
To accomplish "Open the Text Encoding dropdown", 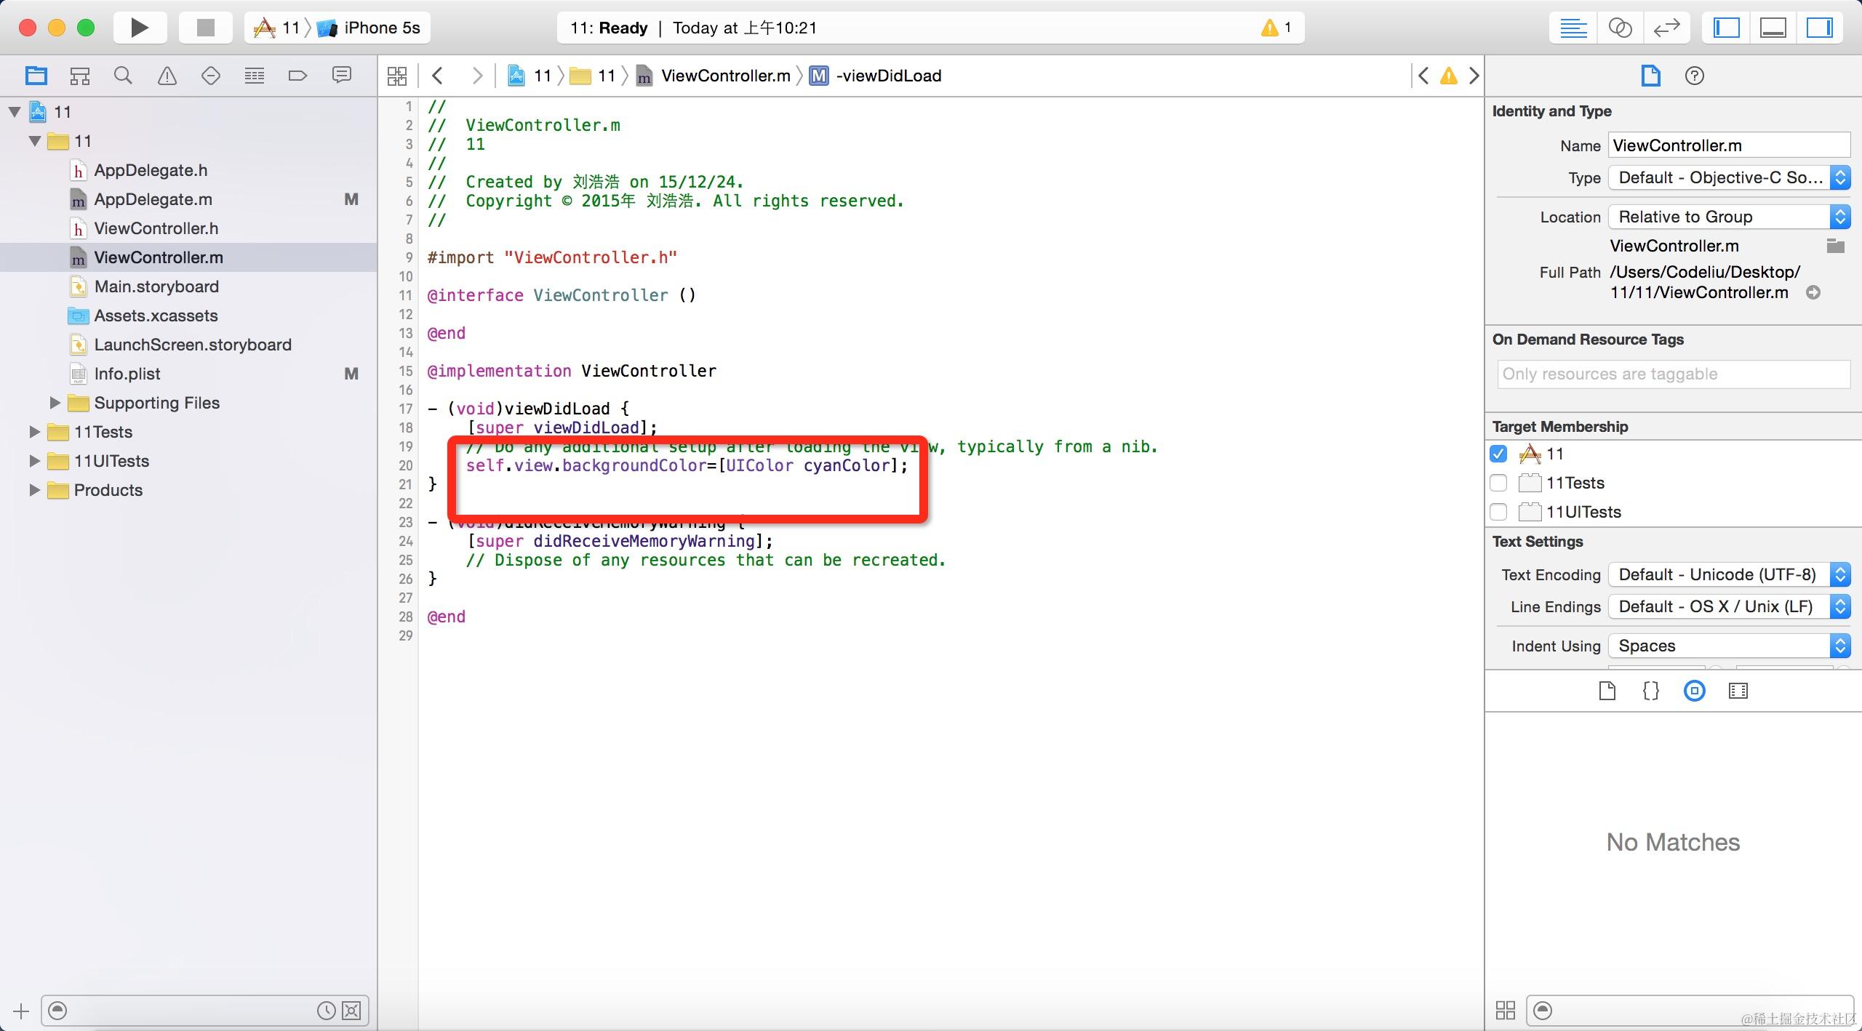I will (x=1728, y=574).
